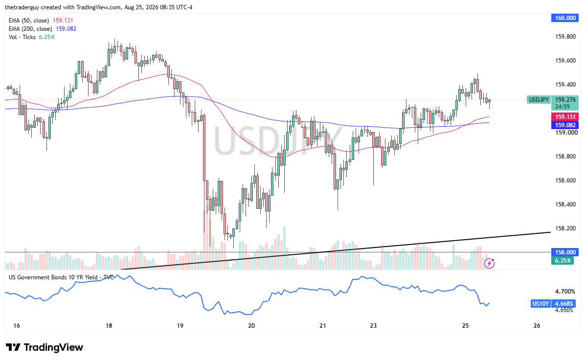Click the countdown timer 24:59

coord(562,107)
